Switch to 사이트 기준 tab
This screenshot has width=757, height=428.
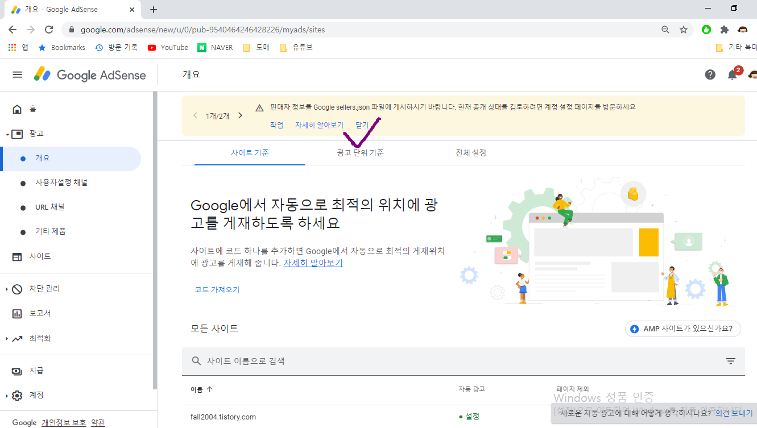click(x=250, y=153)
